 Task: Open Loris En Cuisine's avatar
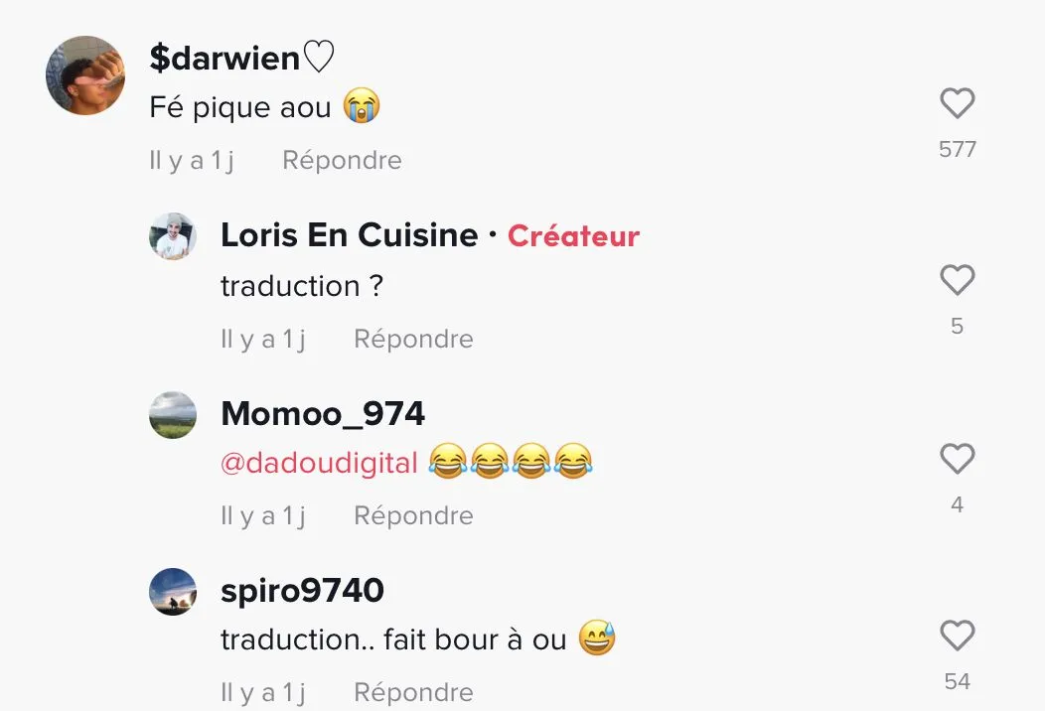tap(173, 236)
